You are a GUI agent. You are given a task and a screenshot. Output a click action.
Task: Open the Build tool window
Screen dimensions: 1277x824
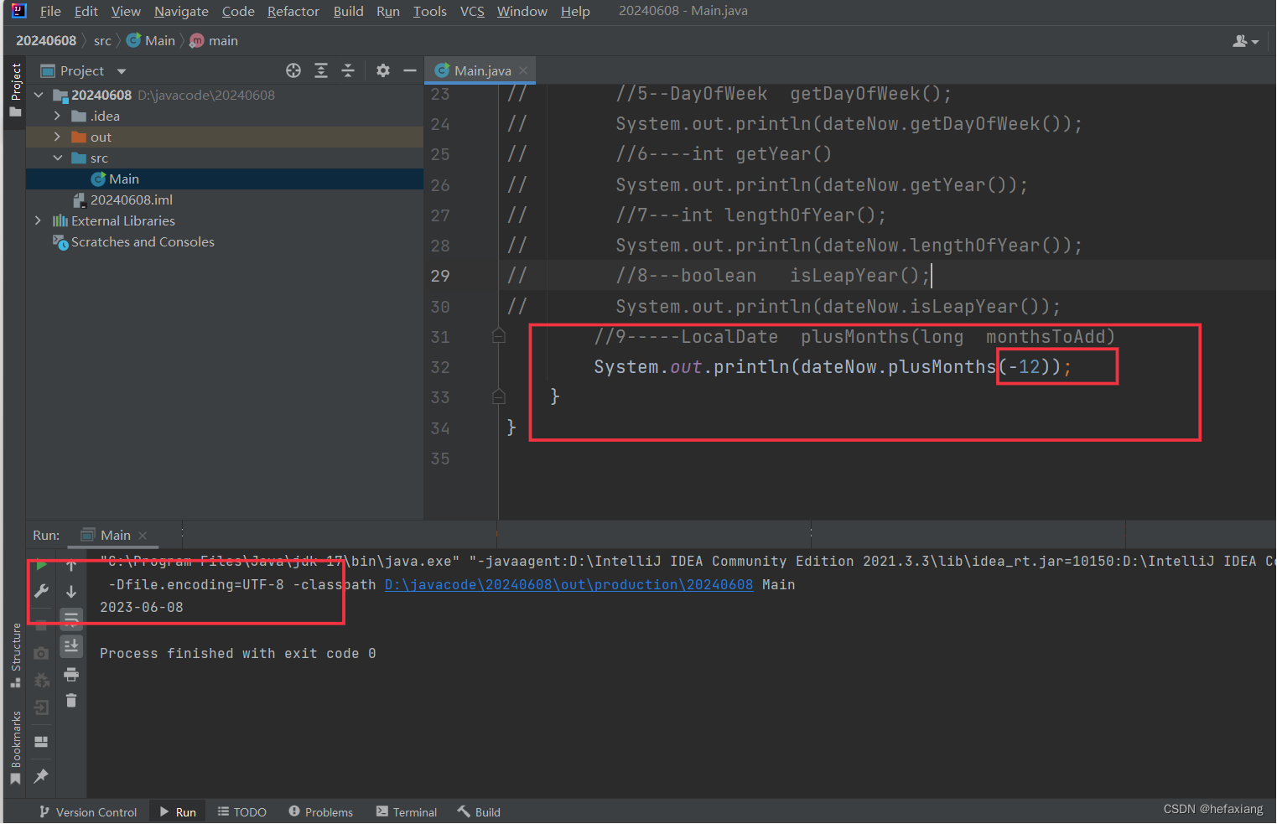tap(479, 812)
